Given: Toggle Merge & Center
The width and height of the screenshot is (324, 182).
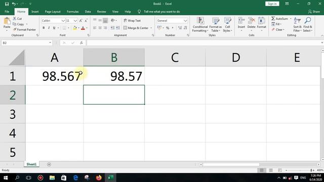Looking at the screenshot, I should point(136,28).
